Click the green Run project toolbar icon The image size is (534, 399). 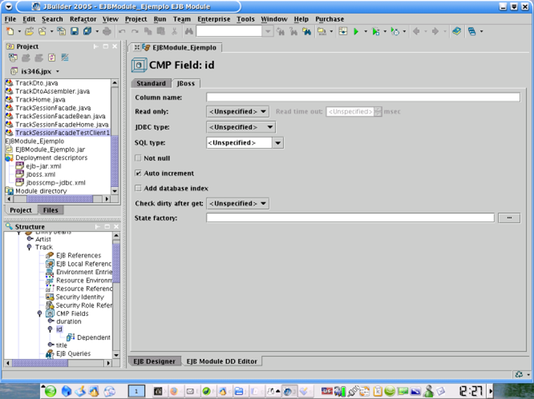pos(356,31)
